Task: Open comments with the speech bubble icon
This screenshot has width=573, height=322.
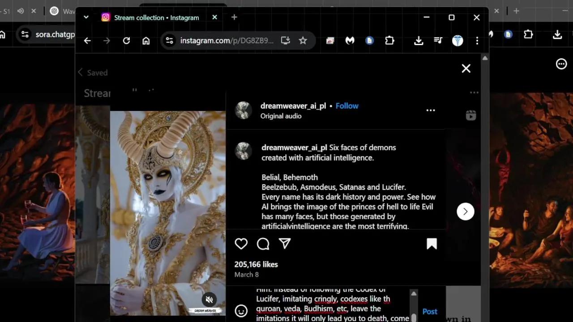Action: [263, 244]
